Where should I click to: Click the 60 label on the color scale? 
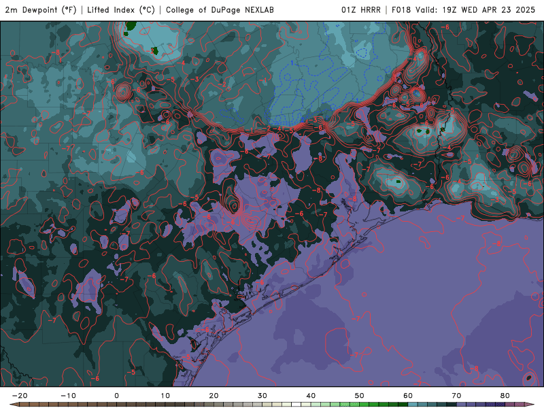pos(408,396)
